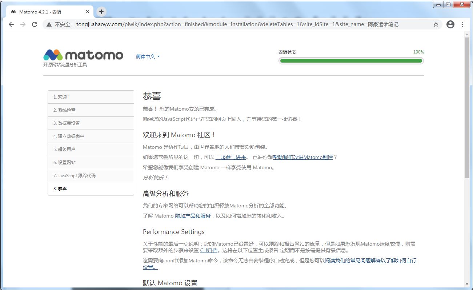Open the Chrome three-dot menu
Screen dimensions: 473x290
(462, 24)
